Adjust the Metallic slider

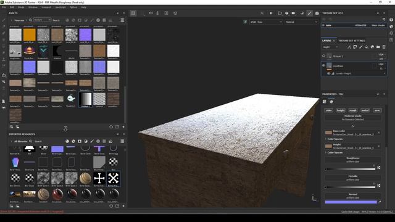[350, 187]
